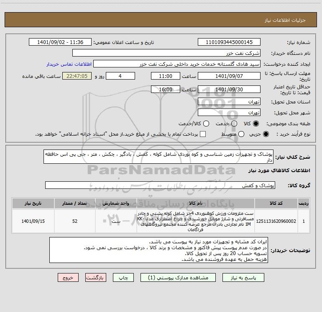The image size is (322, 312).
Task: Click the announcement date field 1401/09/02 - 11:36
Action: (60, 42)
